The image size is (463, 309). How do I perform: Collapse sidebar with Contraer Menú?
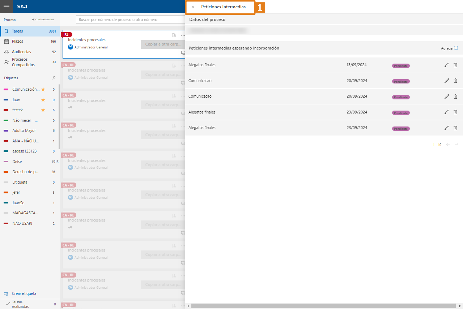pos(43,20)
